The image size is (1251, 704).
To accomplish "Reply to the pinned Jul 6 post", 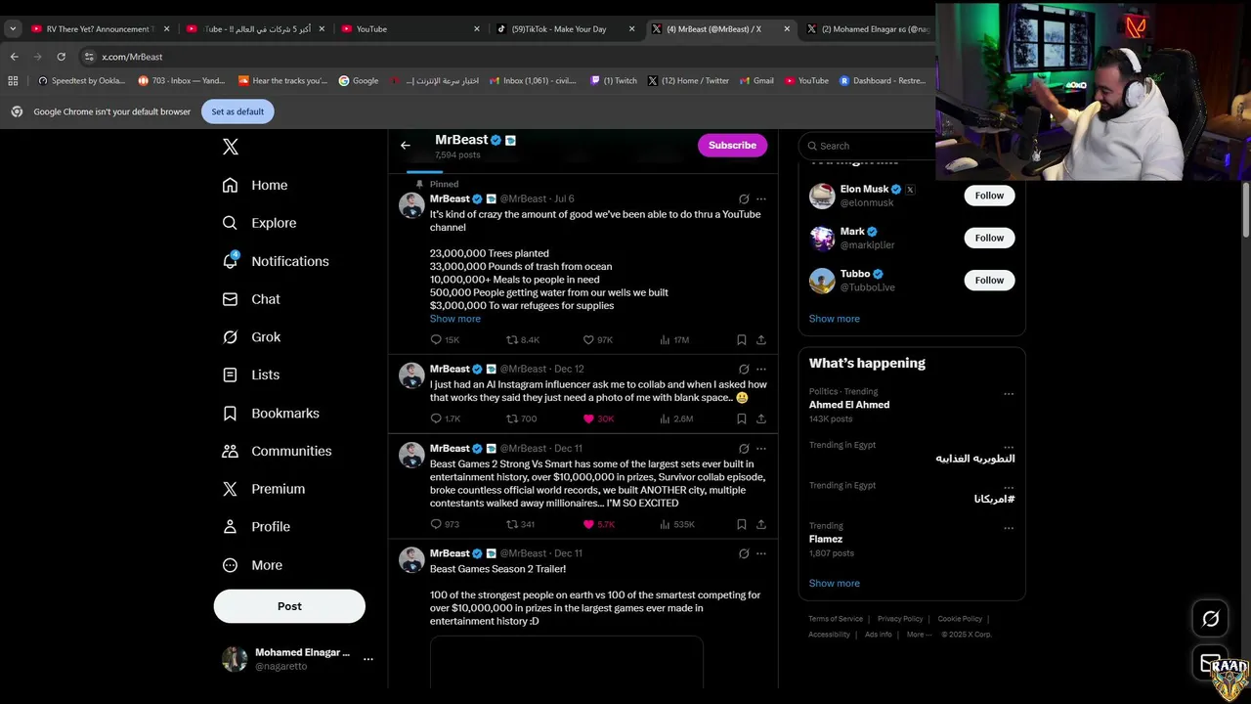I will 445,340.
